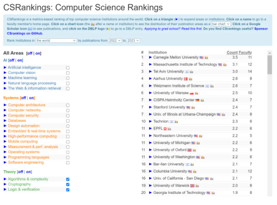Viewport: 277px width, 205px height.
Task: Open 'Applying to grad school? Read this first'
Action: (173, 29)
